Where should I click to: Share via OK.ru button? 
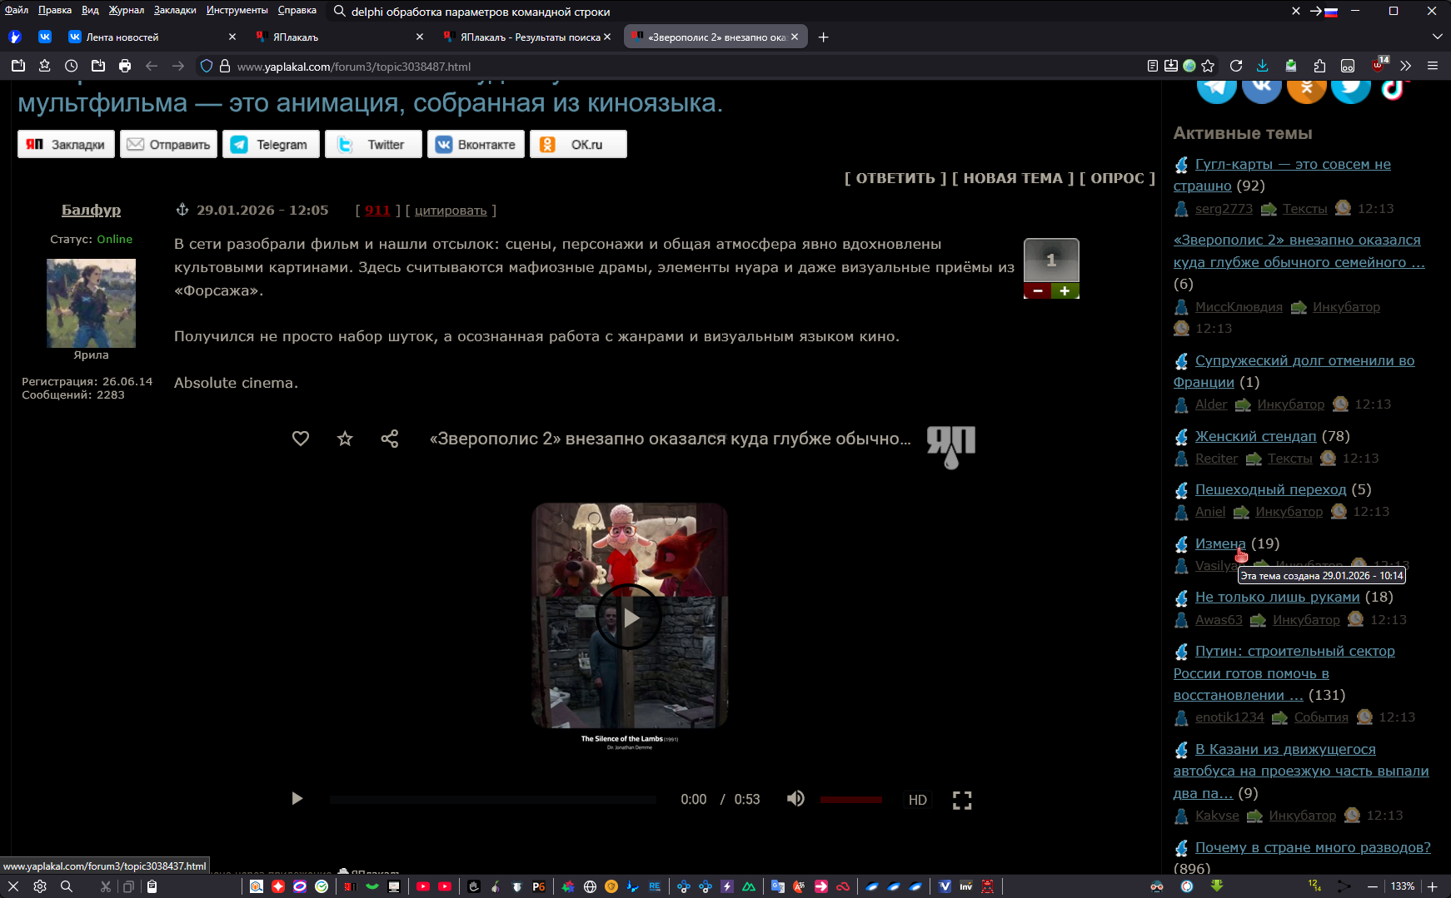click(578, 144)
